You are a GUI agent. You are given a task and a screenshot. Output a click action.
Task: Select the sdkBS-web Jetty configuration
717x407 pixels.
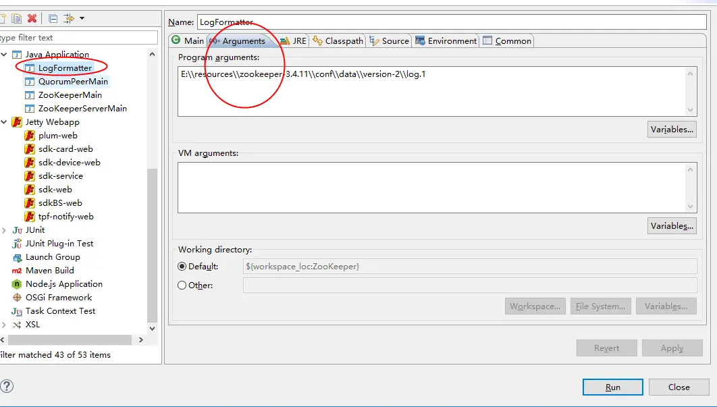tap(60, 202)
